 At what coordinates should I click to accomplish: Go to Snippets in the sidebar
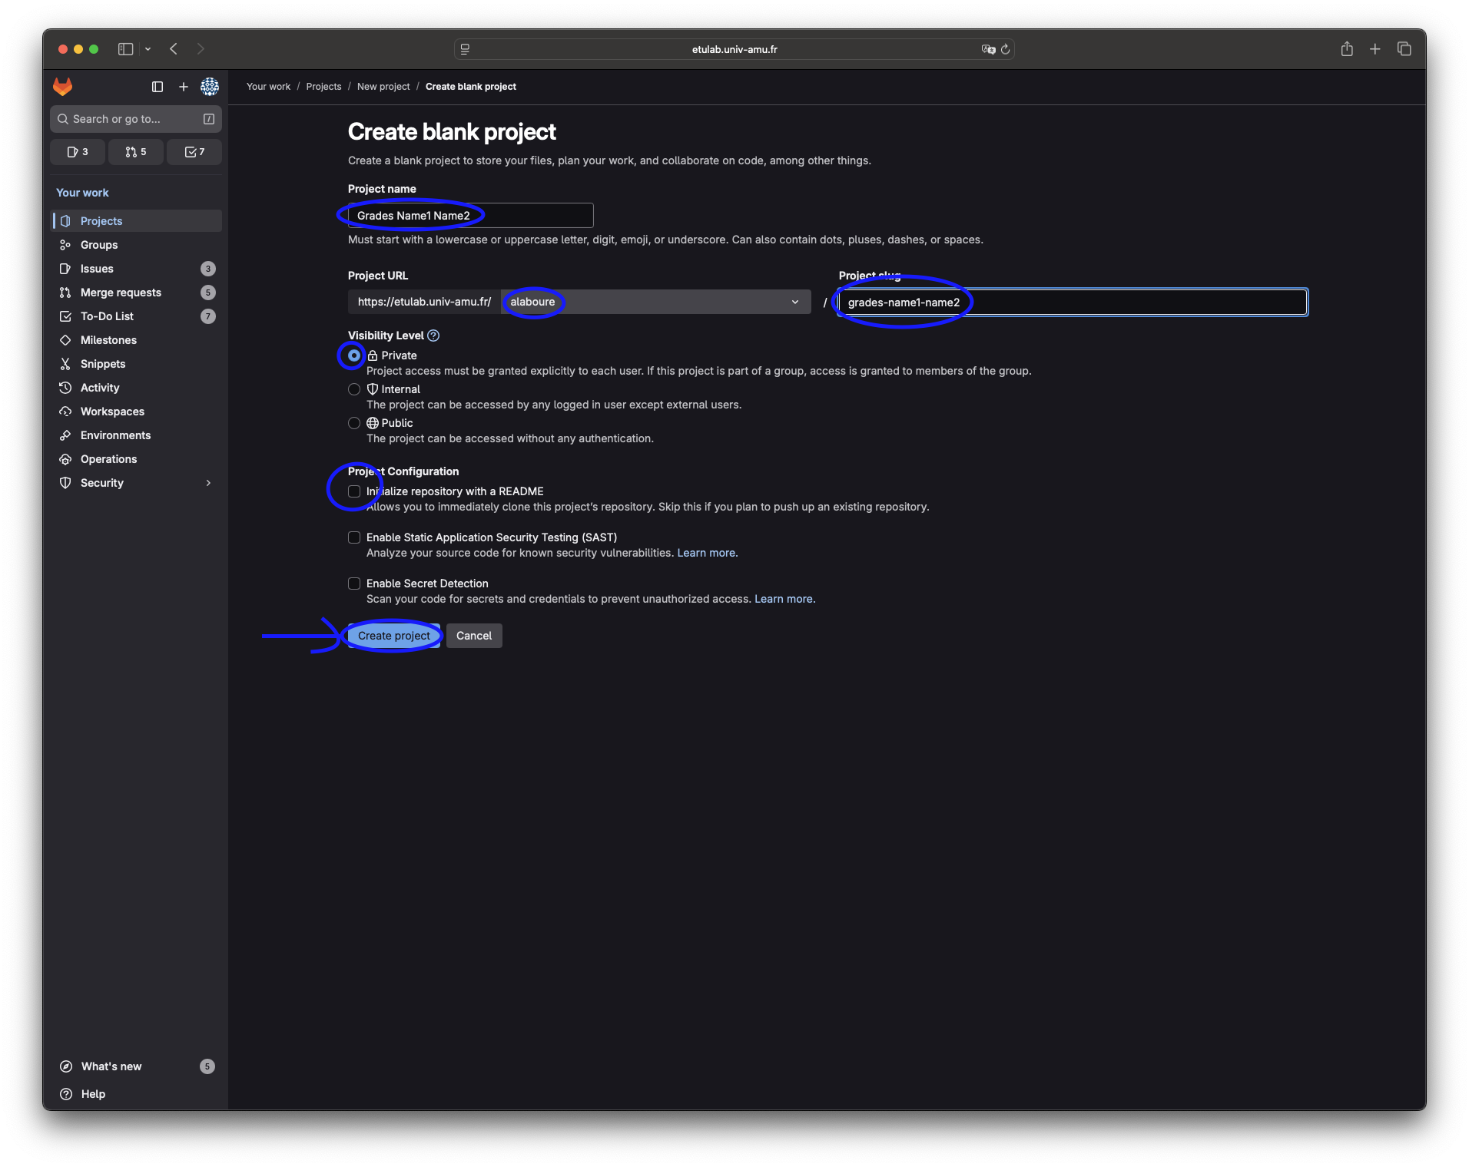pos(103,364)
